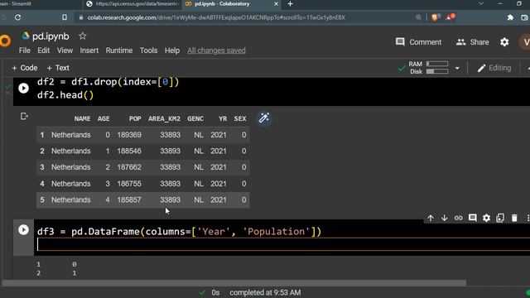Run the df3 DataFrame cell
Viewport: 530px width, 298px height.
pyautogui.click(x=24, y=230)
